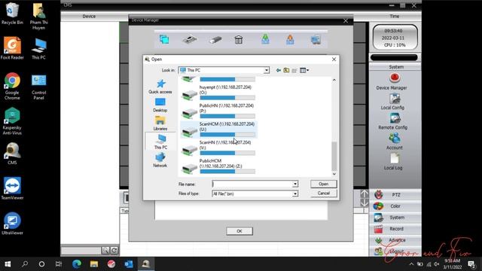
Task: Click the device search input in CMS
Action: pyautogui.click(x=81, y=251)
